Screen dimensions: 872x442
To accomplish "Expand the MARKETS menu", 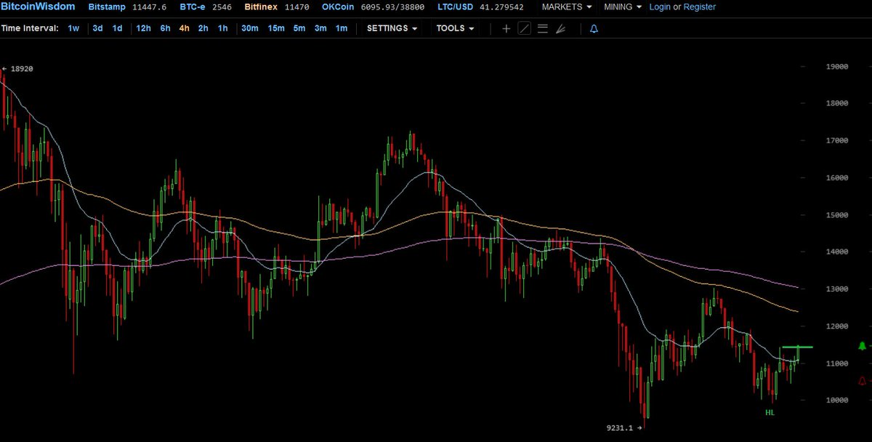I will (567, 7).
